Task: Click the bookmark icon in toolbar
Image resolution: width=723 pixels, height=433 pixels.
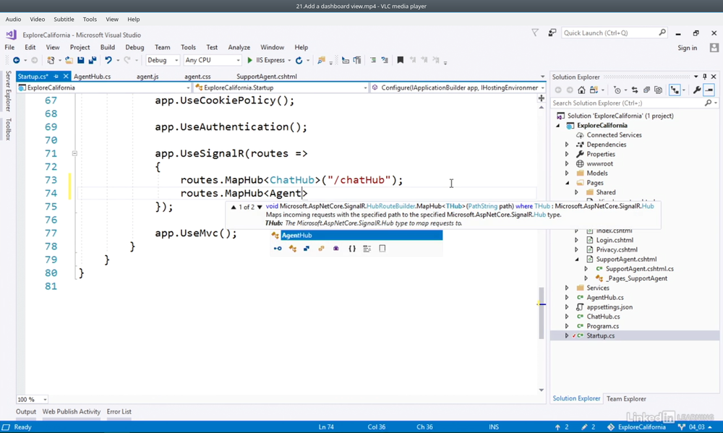Action: point(400,61)
